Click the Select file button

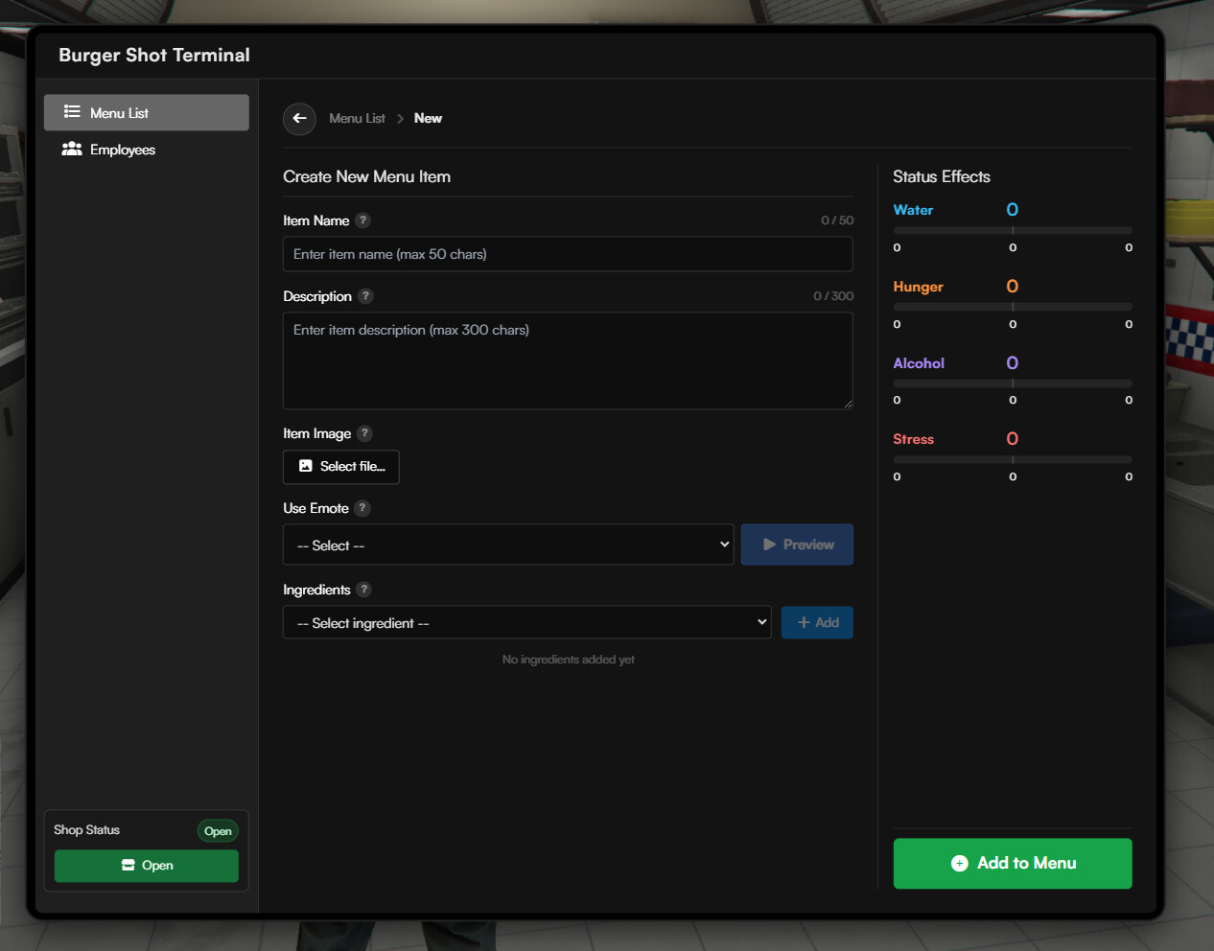click(341, 467)
